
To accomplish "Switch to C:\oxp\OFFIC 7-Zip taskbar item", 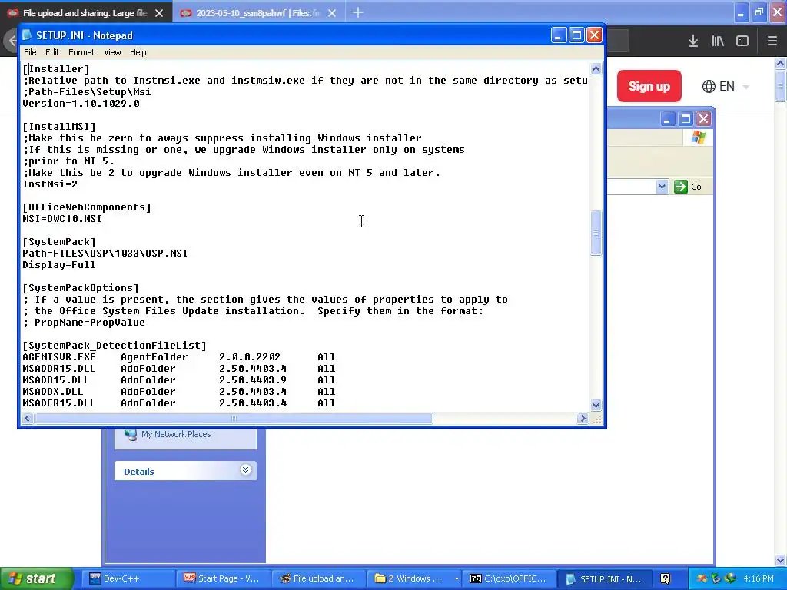I will [510, 578].
